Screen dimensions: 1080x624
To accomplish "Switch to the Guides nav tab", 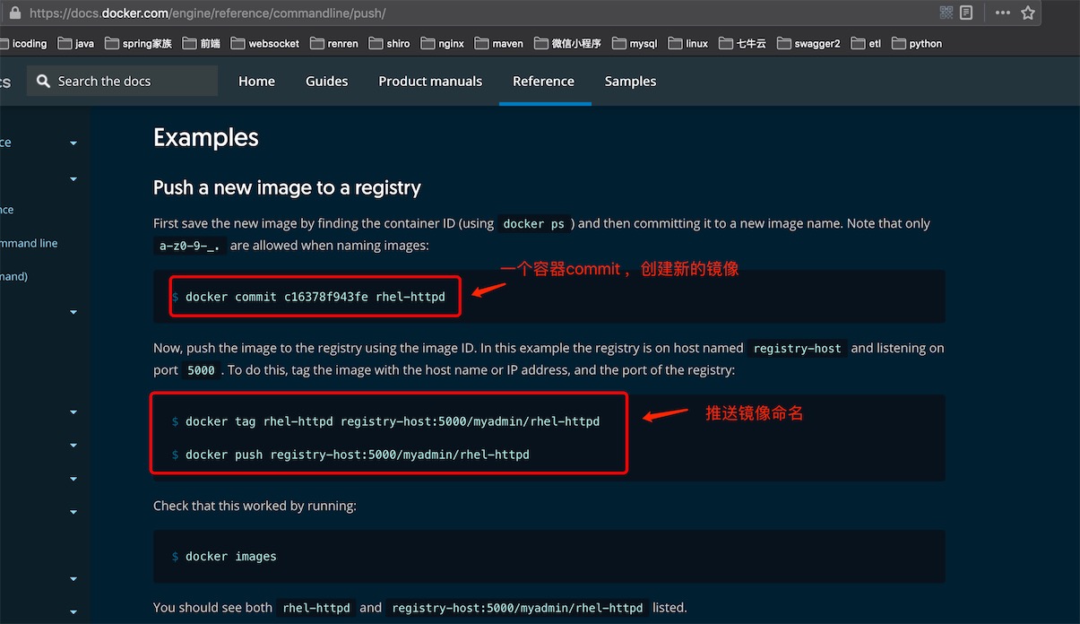I will click(326, 82).
